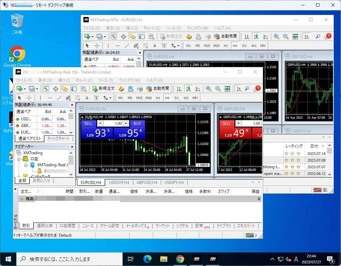
Task: Expand new chart dropdown arrow in front Real 256 toolbar
Action: 25,89
